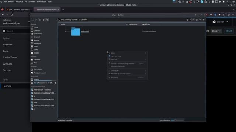
Task: Open Accounts in Cockpit sidebar
Action: pos(7,64)
